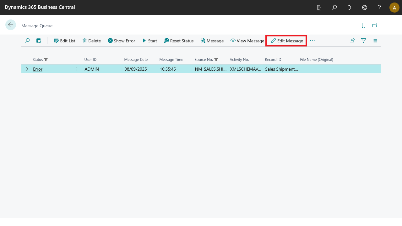Open the help question mark
The image size is (402, 226).
[379, 8]
